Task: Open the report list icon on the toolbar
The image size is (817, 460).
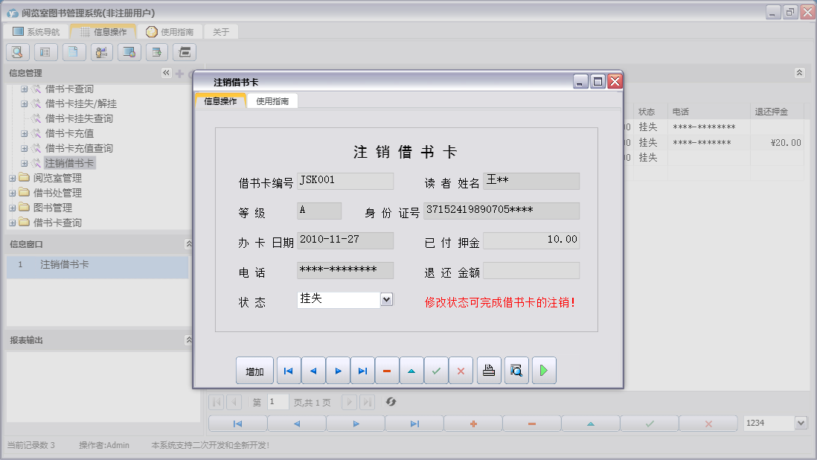Action: pos(45,52)
